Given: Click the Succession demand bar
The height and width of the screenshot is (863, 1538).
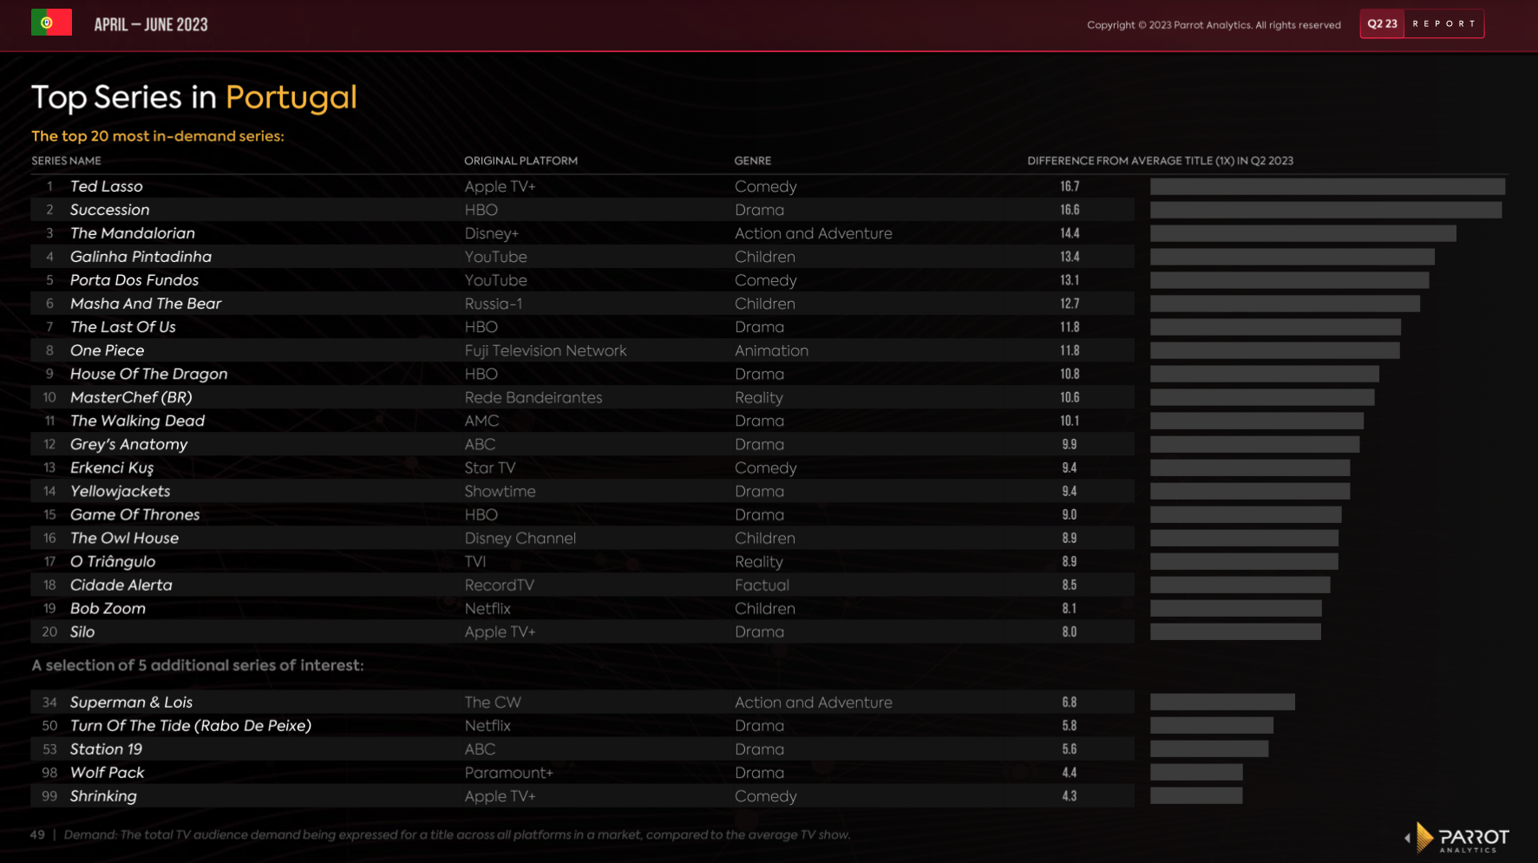Looking at the screenshot, I should point(1325,210).
